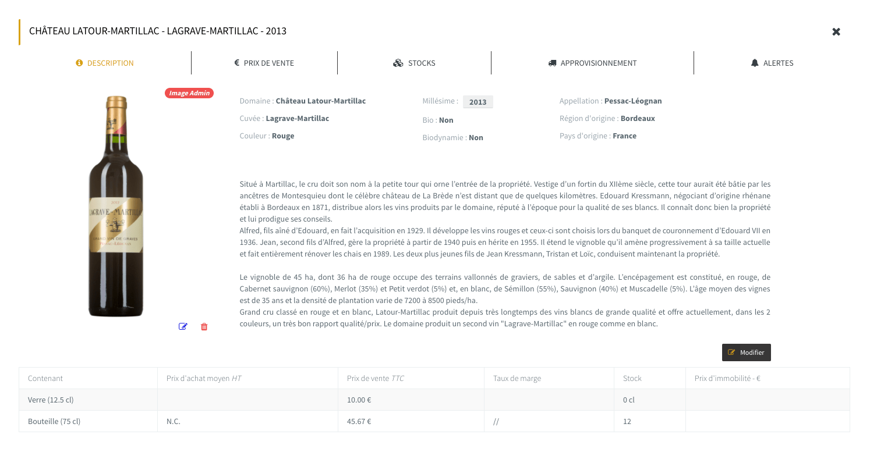Switch to the Prix de vente tab
Viewport: 870px width, 463px height.
[264, 63]
